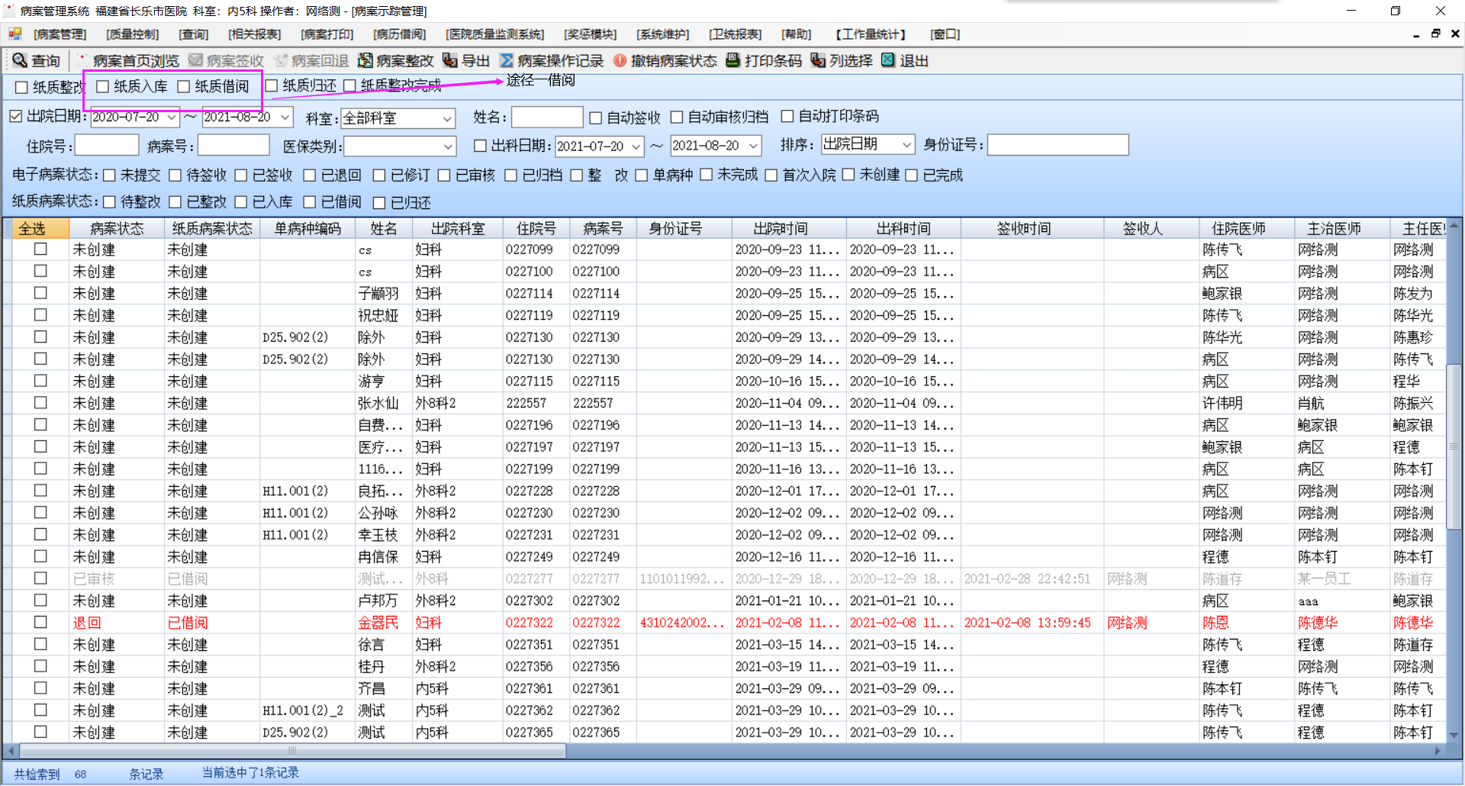The image size is (1465, 786).
Task: Click the 病案整改 toolbar icon
Action: [365, 60]
